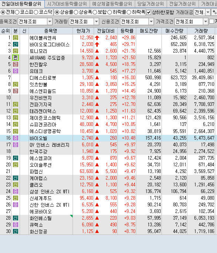Click the 신 badge for 바이오로그디바이스
The image size is (217, 253).
(16, 44)
